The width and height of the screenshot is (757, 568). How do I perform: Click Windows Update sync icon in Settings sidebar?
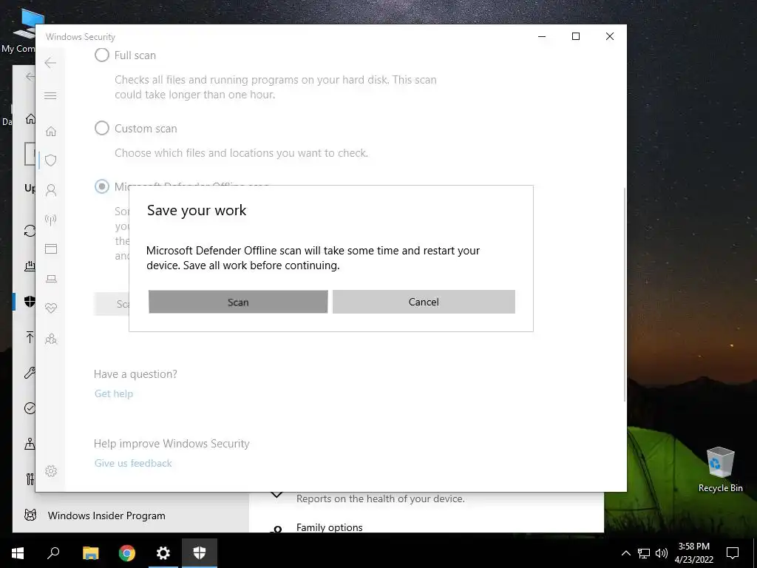pos(30,231)
